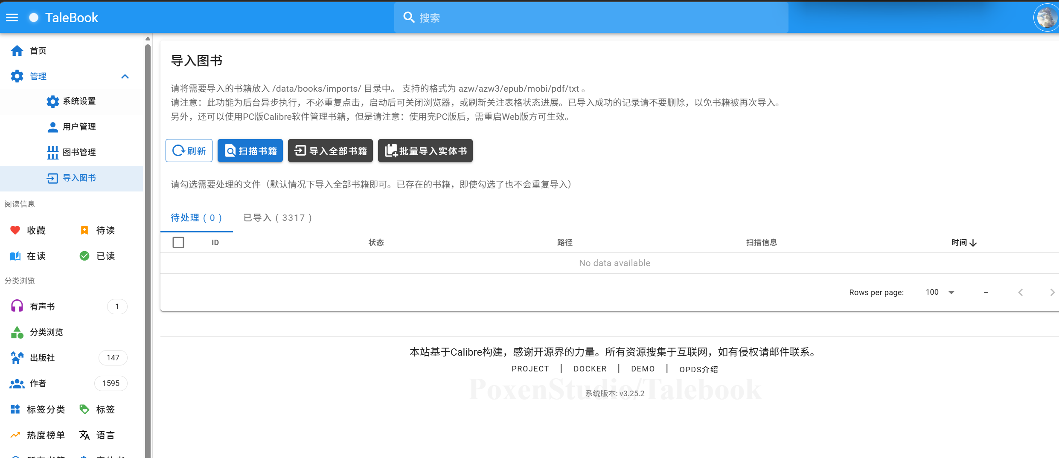This screenshot has width=1059, height=458.
Task: Open the 首页 home icon
Action: click(17, 50)
